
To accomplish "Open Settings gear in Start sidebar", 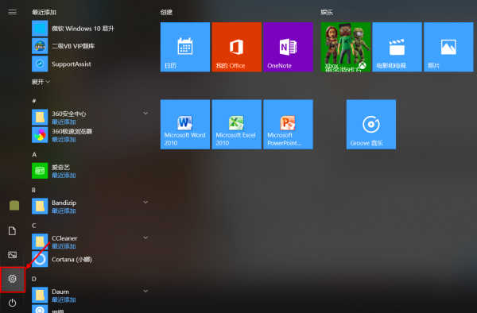I will pos(12,279).
